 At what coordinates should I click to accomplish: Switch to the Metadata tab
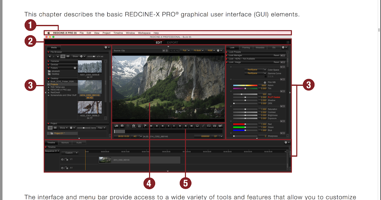[260, 48]
